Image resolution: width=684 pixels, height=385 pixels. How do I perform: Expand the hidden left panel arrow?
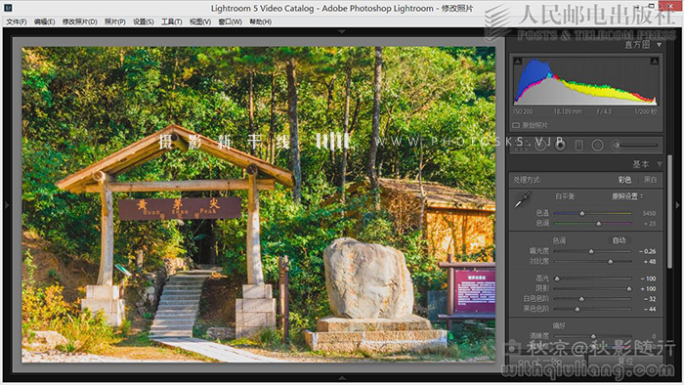pyautogui.click(x=6, y=204)
